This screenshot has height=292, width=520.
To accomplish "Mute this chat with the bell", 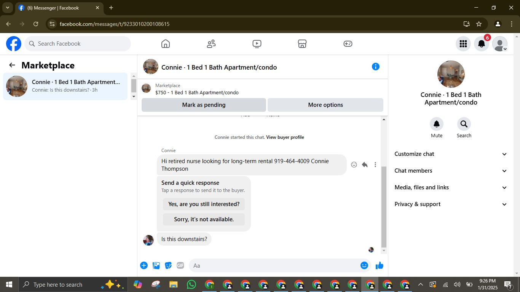I will tap(437, 124).
